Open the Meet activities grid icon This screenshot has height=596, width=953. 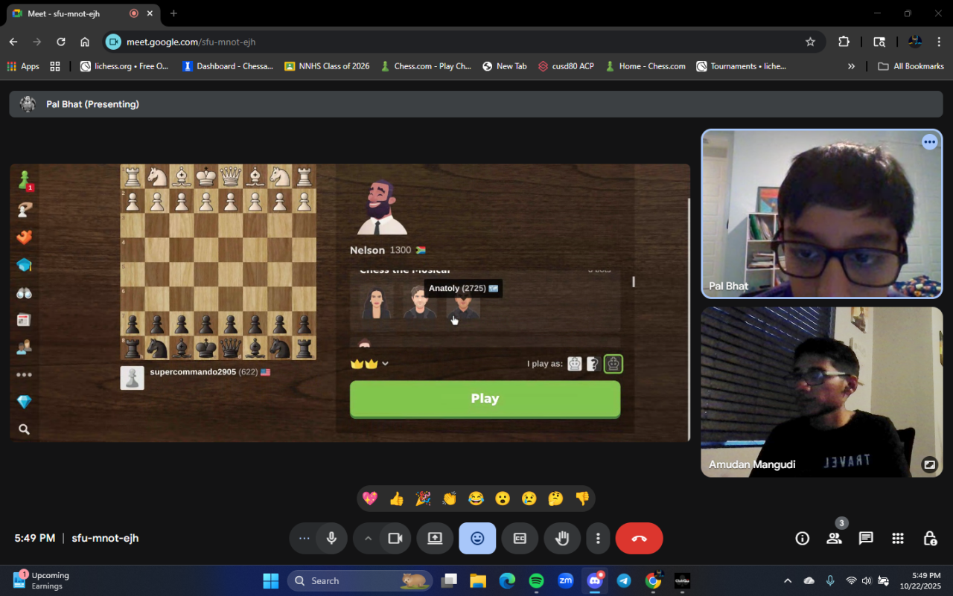pyautogui.click(x=898, y=538)
